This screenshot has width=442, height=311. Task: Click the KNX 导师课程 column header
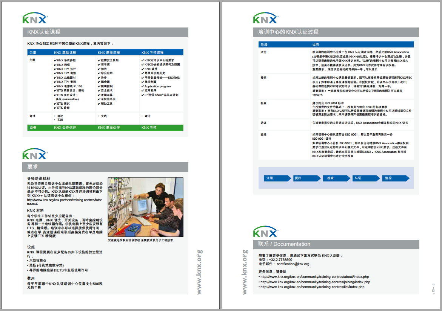point(152,52)
